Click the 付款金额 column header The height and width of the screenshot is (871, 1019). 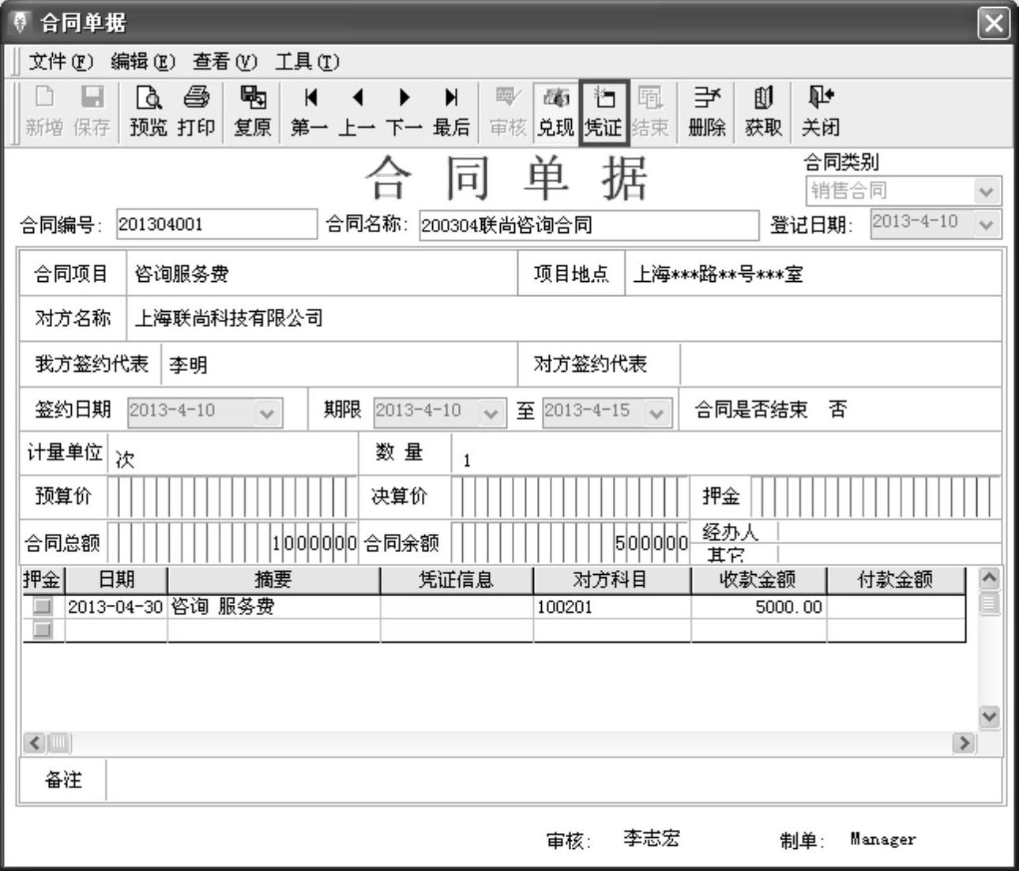click(896, 580)
